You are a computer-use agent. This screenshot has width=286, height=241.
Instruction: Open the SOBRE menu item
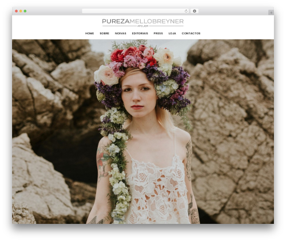[105, 34]
